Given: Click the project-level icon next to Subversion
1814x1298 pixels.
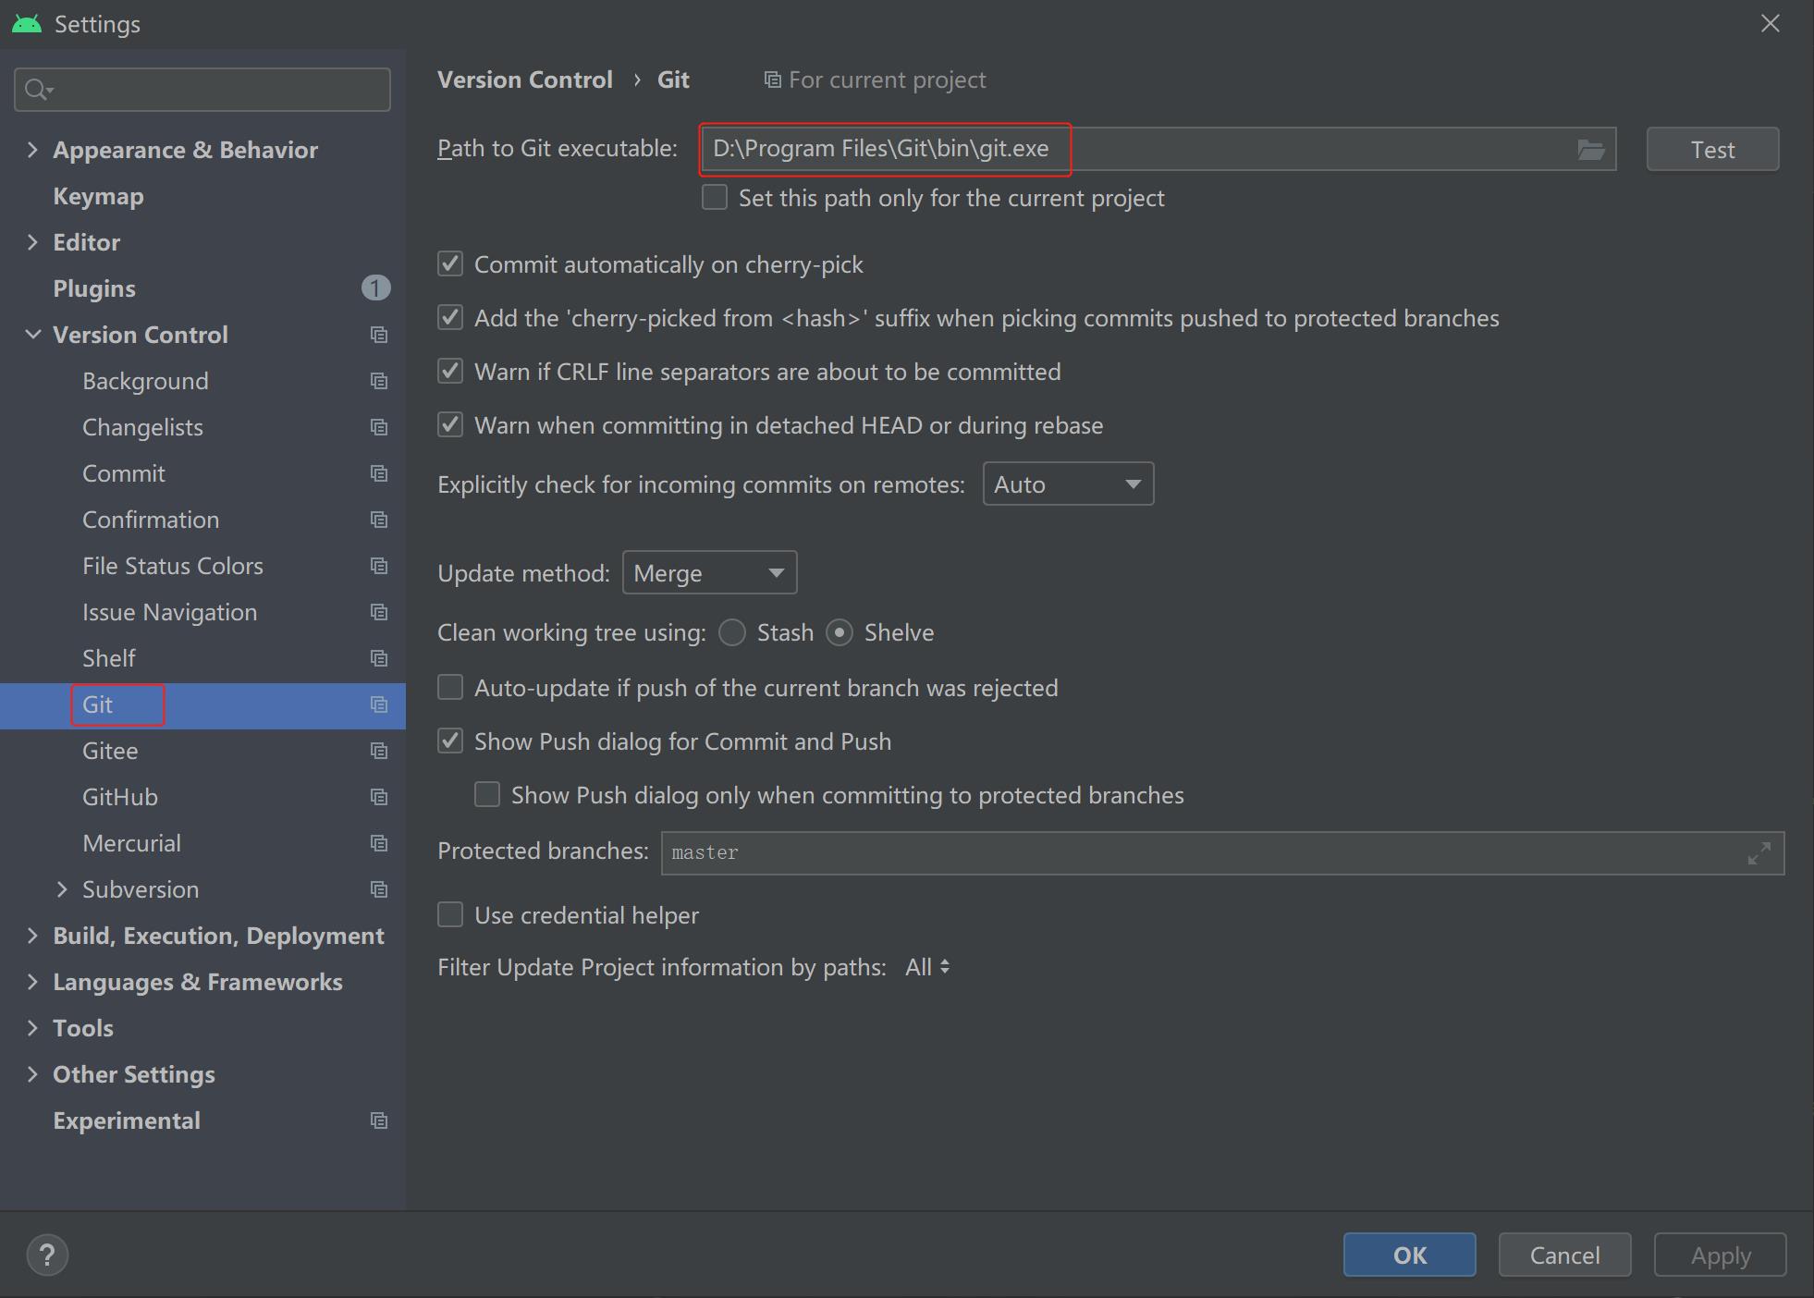Looking at the screenshot, I should 379,889.
